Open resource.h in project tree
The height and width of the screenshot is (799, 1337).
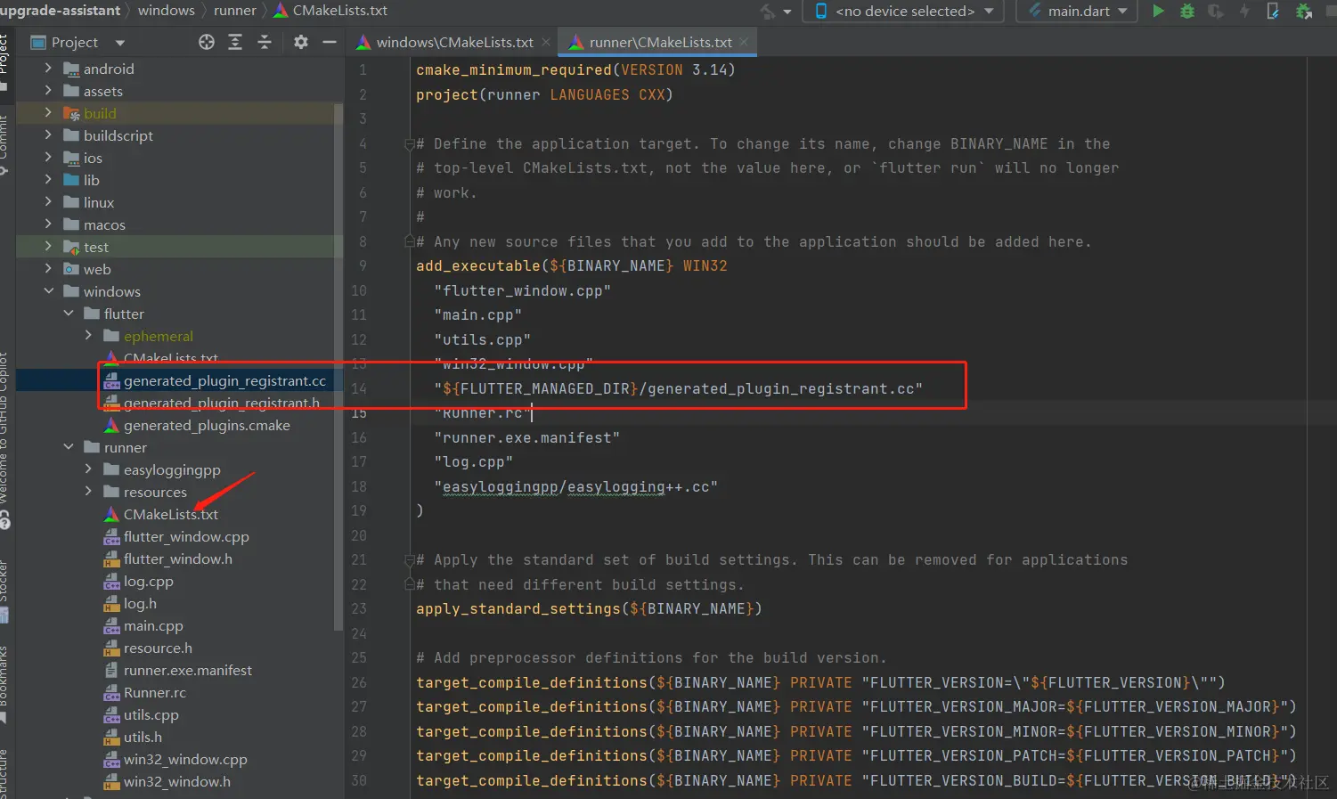coord(158,648)
